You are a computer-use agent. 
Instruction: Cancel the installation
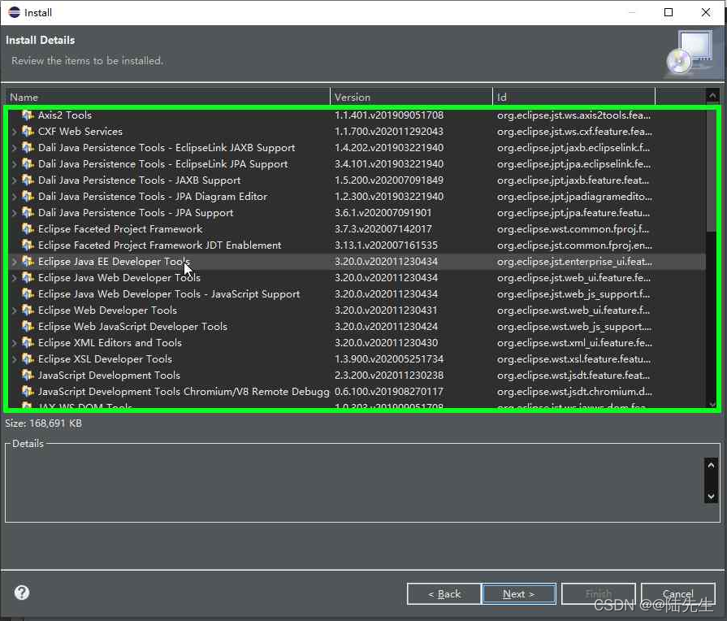point(677,593)
